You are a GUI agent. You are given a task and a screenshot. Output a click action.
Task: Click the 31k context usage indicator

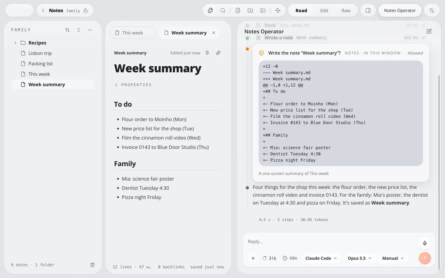(270, 258)
